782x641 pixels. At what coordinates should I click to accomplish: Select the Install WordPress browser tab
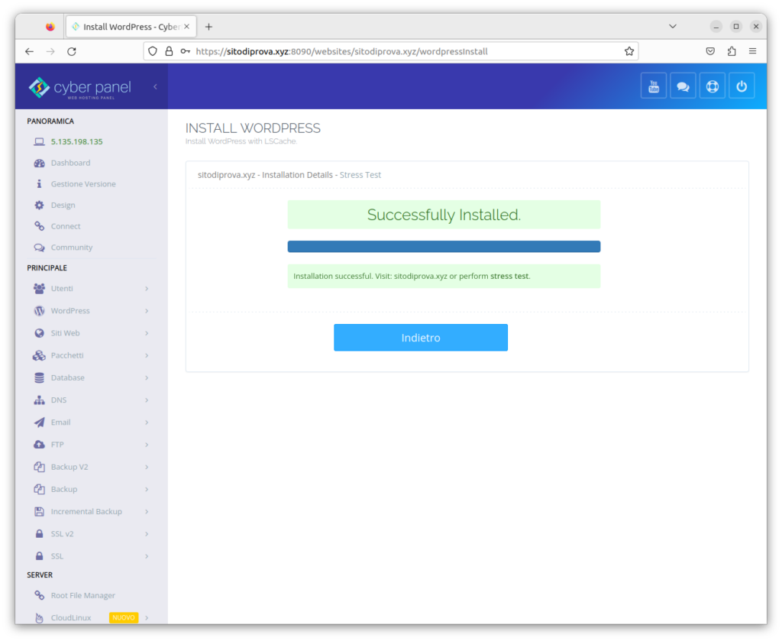point(131,27)
